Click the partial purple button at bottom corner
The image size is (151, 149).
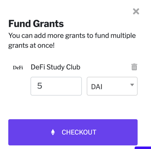143,148
